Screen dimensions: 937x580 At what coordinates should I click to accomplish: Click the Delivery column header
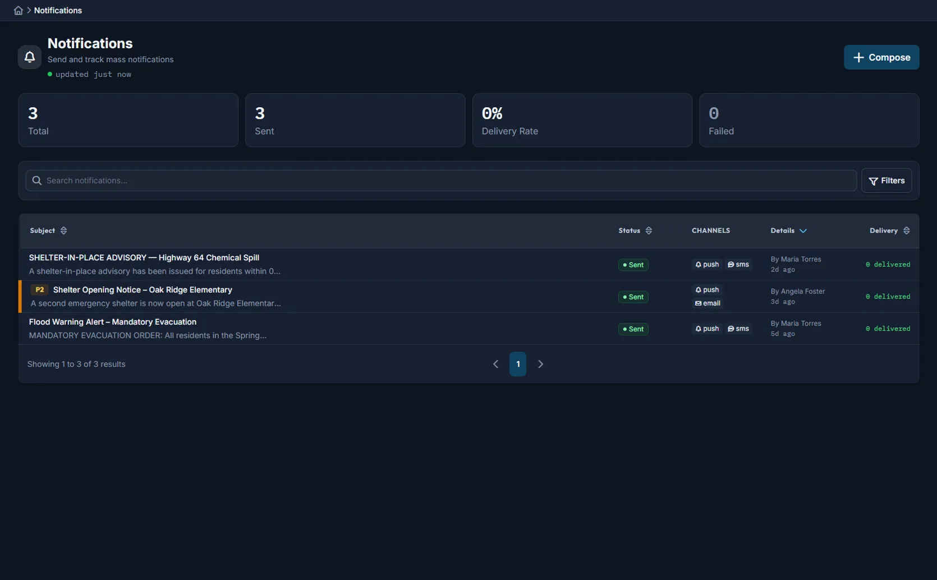click(x=883, y=231)
